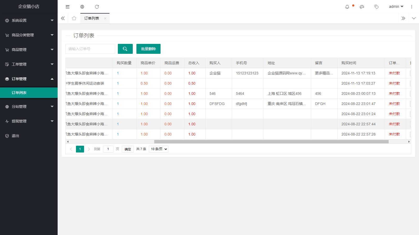Click 退出 to log out
This screenshot has width=419, height=235.
15,136
